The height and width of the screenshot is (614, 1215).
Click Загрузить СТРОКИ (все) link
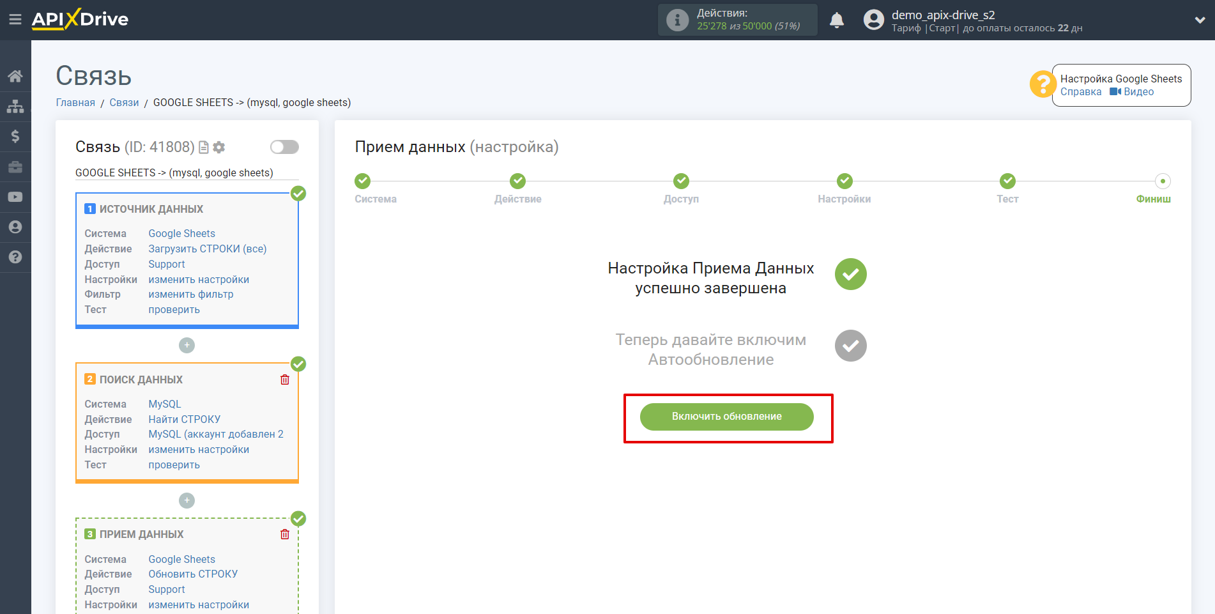(x=208, y=249)
